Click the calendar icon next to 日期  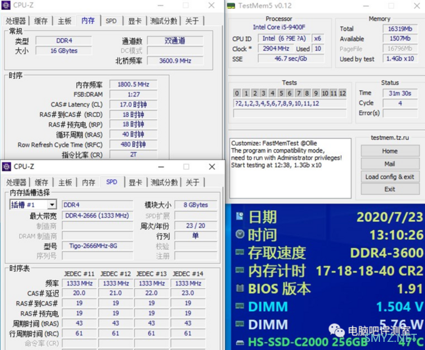point(239,216)
